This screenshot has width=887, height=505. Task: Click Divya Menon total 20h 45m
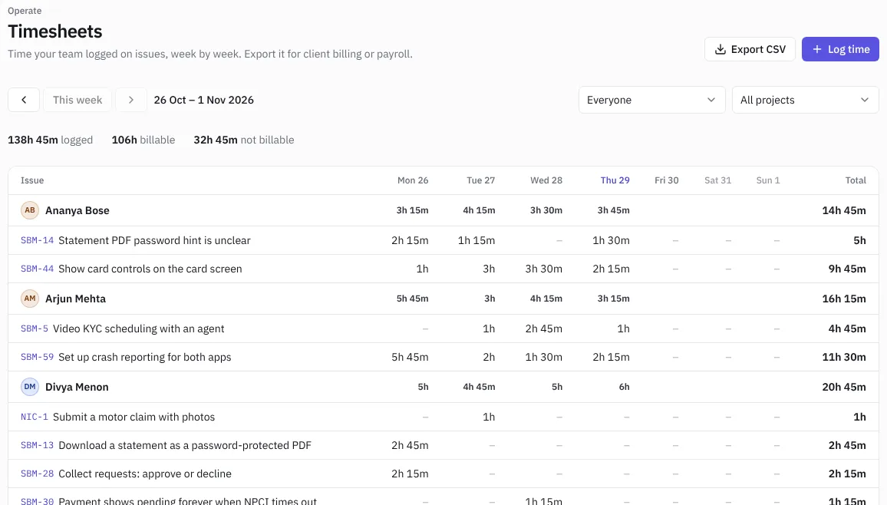point(844,387)
